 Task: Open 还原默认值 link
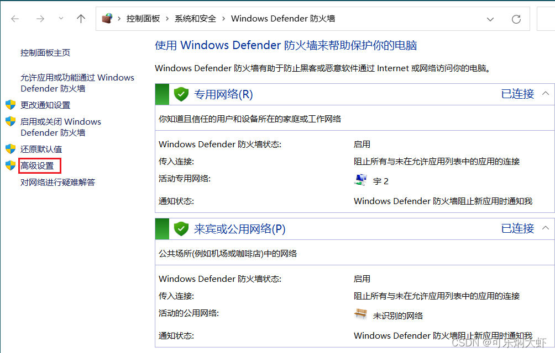41,149
